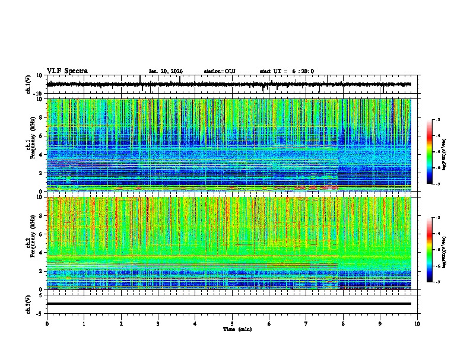Select the "Jan. 20, 2026" date text

(x=166, y=71)
